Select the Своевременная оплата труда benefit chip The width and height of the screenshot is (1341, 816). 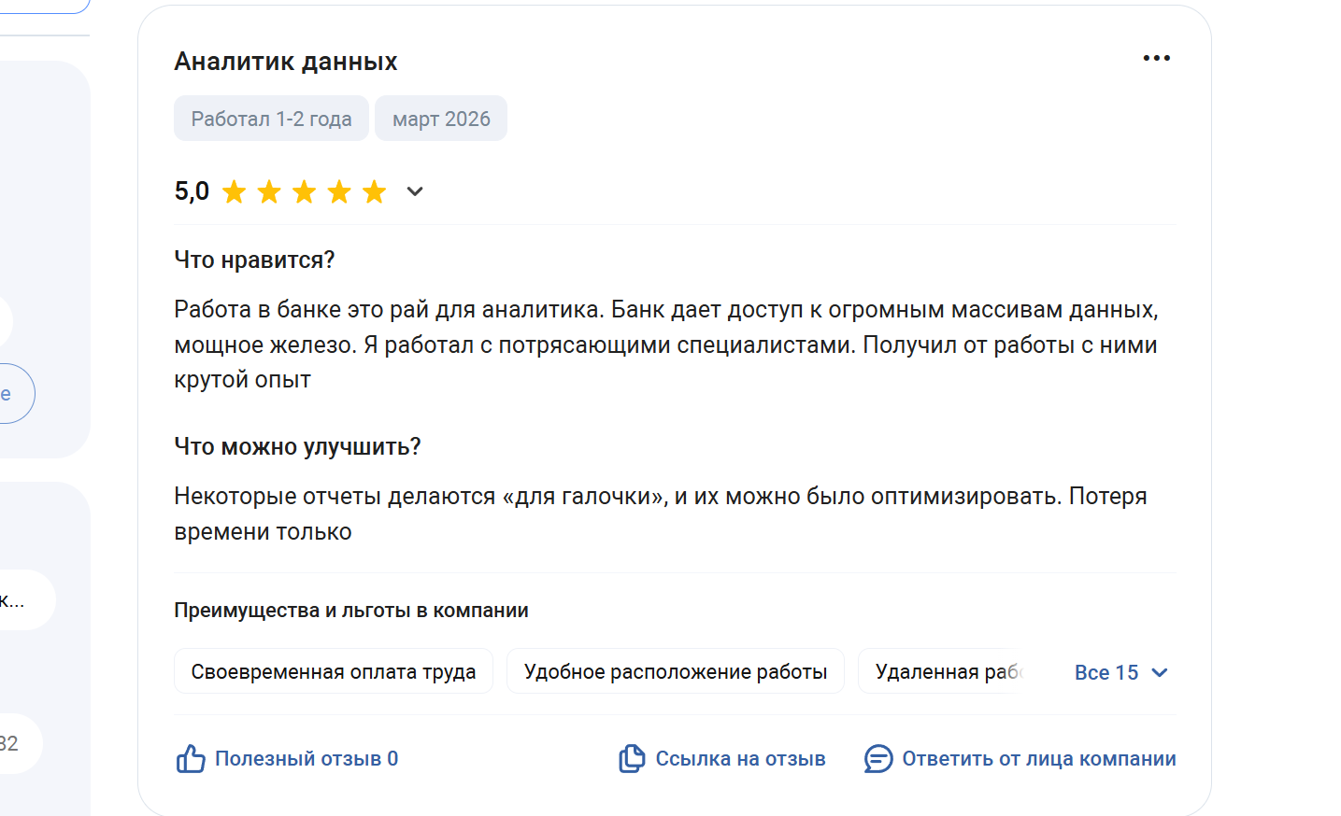[334, 671]
